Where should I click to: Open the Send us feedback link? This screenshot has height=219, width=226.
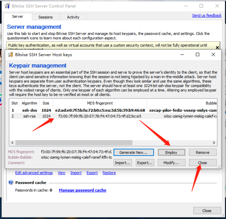click(207, 16)
